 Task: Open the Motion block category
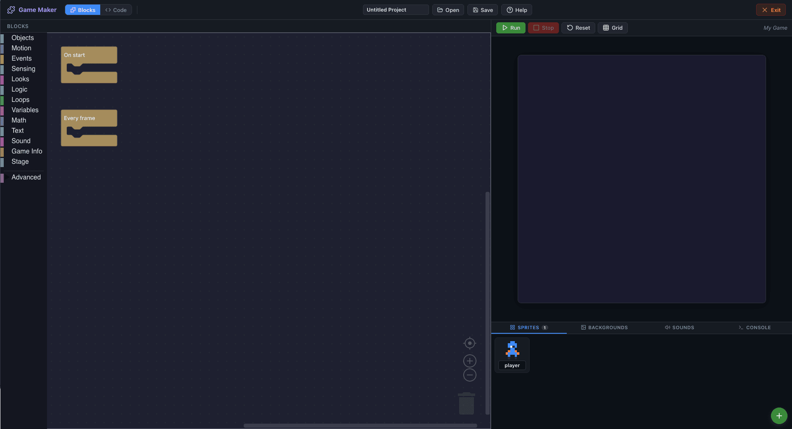click(21, 48)
